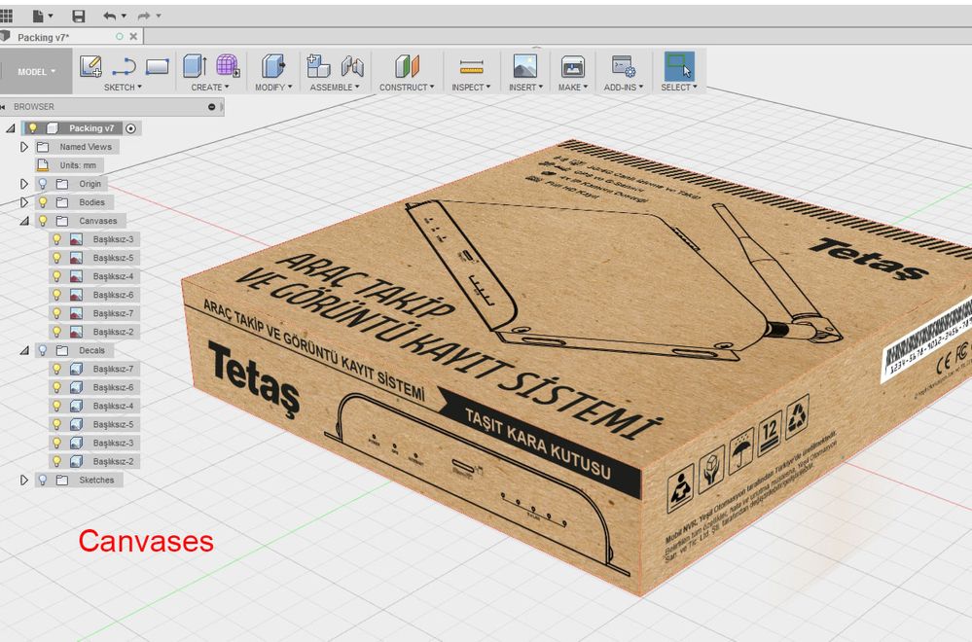Hide canvas Başlıksız-5 via lightbulb
The height and width of the screenshot is (642, 972).
tap(56, 258)
